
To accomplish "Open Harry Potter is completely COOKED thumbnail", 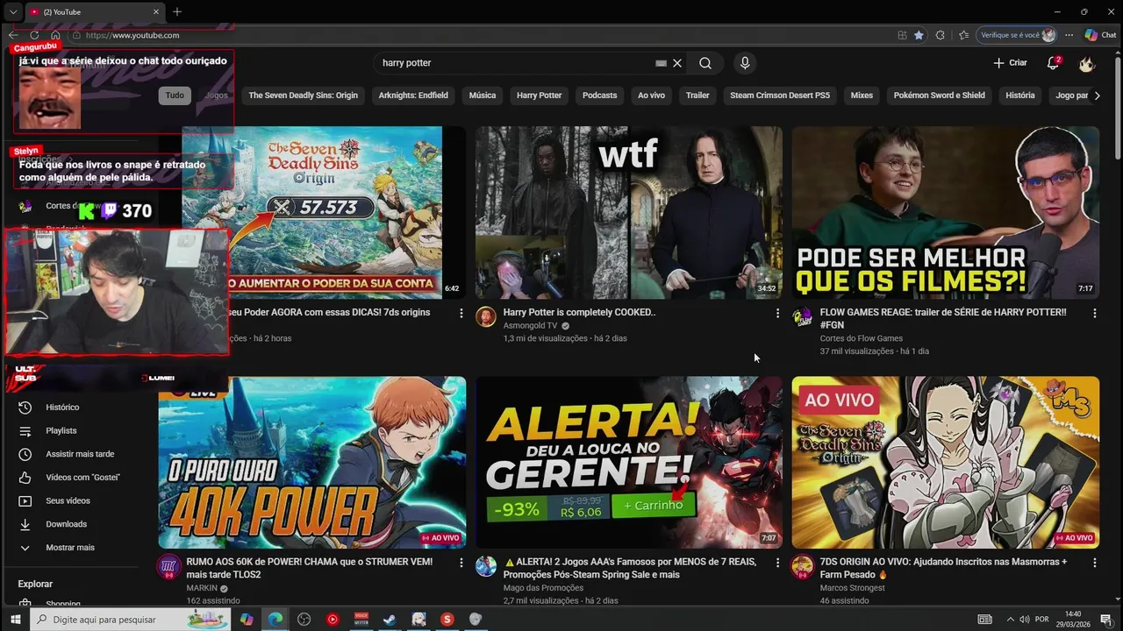I will click(x=629, y=213).
